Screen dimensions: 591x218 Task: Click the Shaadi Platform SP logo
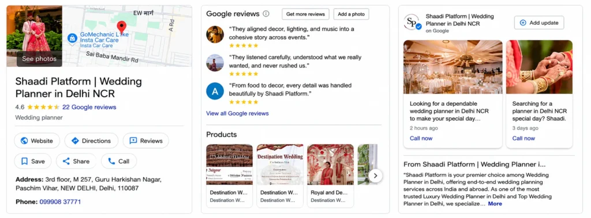pos(412,22)
